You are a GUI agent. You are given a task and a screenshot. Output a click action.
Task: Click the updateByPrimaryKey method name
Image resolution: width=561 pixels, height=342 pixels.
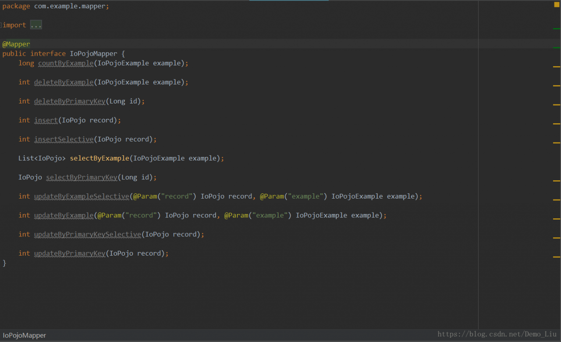[70, 253]
